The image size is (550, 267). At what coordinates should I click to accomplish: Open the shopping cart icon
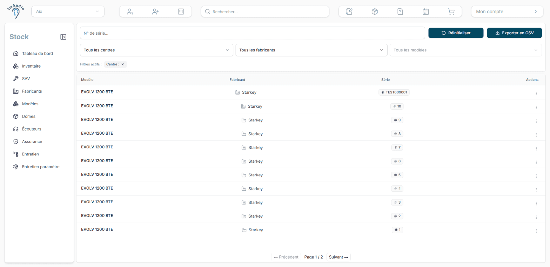(x=451, y=12)
